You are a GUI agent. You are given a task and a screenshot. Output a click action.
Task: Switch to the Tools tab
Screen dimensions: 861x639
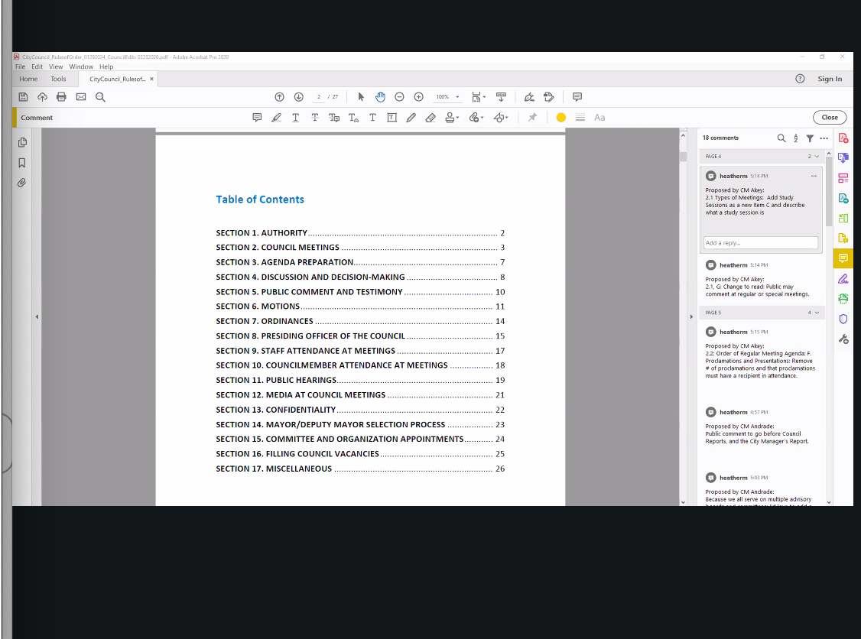[x=58, y=79]
